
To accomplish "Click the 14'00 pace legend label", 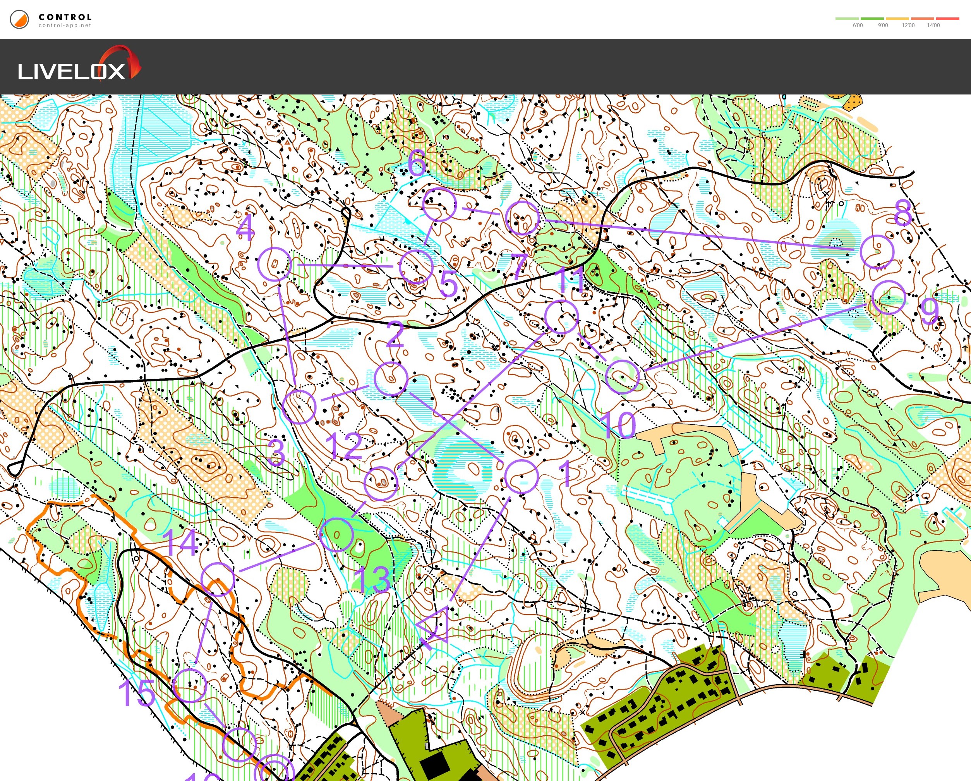I will tap(933, 26).
